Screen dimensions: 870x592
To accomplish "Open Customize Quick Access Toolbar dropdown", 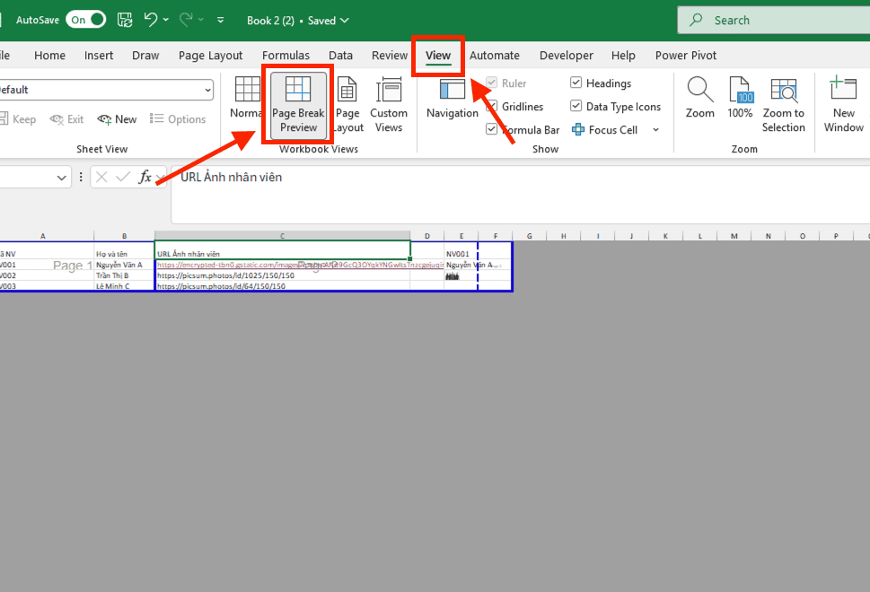I will click(220, 20).
